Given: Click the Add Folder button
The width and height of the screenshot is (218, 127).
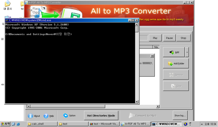Looking at the screenshot, I should click(176, 64).
